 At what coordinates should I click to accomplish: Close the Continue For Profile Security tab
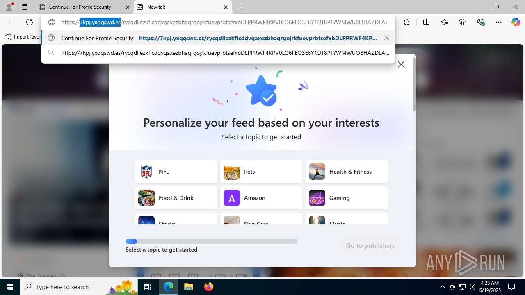[128, 7]
